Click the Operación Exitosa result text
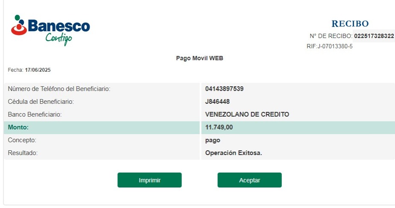This screenshot has height=208, width=395. point(233,153)
